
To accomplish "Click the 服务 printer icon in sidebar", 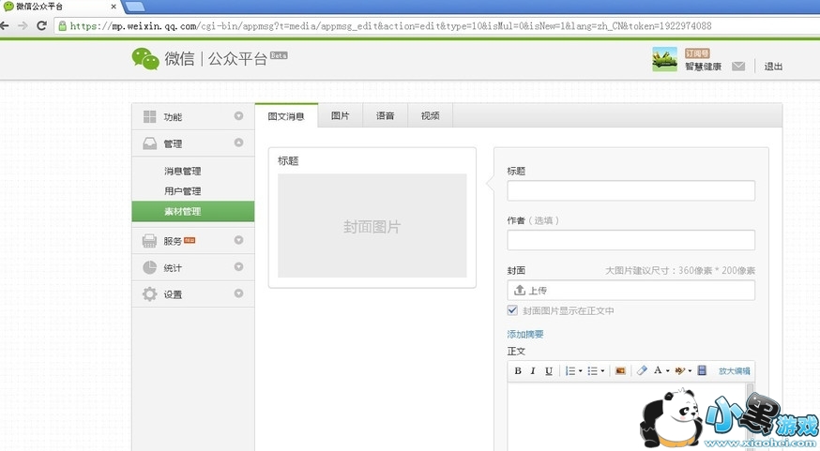I will [x=149, y=240].
